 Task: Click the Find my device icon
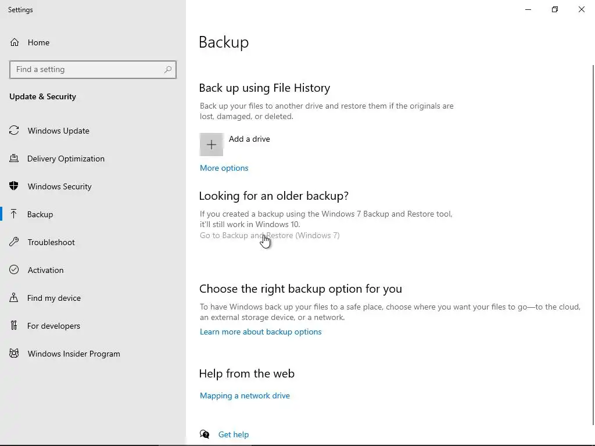click(x=15, y=298)
